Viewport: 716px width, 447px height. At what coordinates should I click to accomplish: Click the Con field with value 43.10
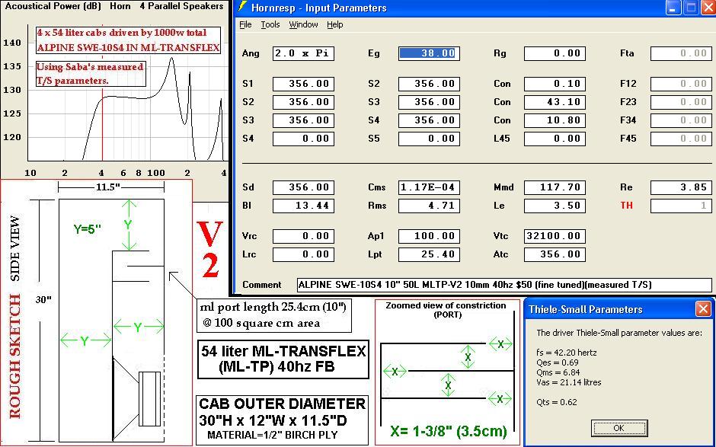point(555,102)
